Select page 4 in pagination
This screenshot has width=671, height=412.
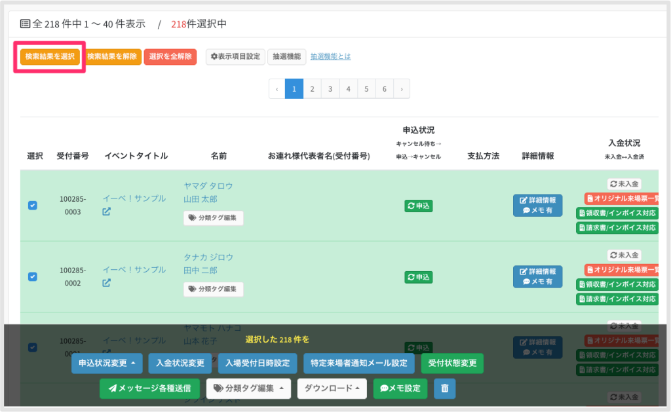coord(349,89)
